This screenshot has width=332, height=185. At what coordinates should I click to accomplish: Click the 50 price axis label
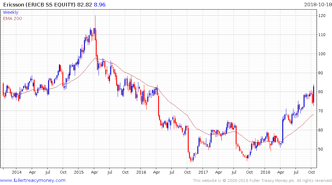(x=321, y=149)
